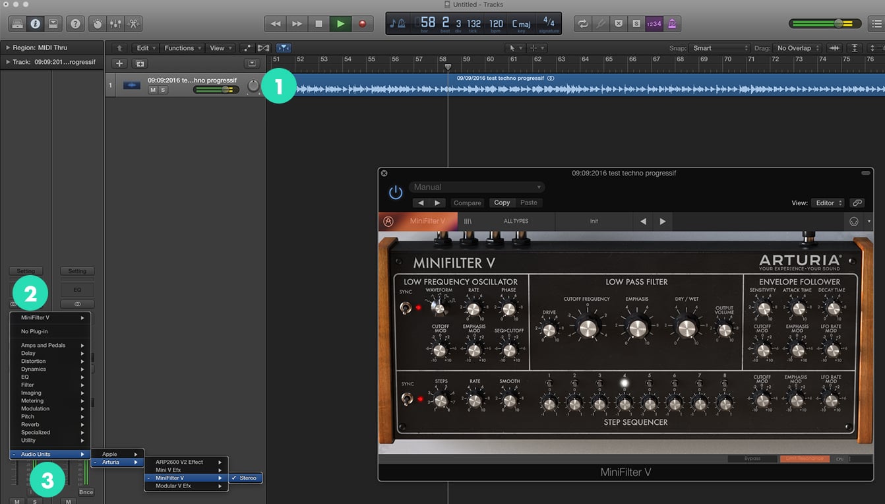Solo the techno progressif track
The width and height of the screenshot is (885, 504).
click(163, 90)
